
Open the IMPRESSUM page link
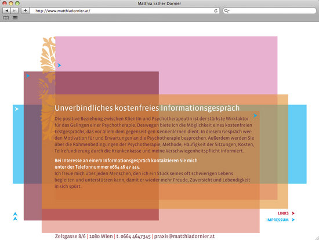tap(277, 220)
